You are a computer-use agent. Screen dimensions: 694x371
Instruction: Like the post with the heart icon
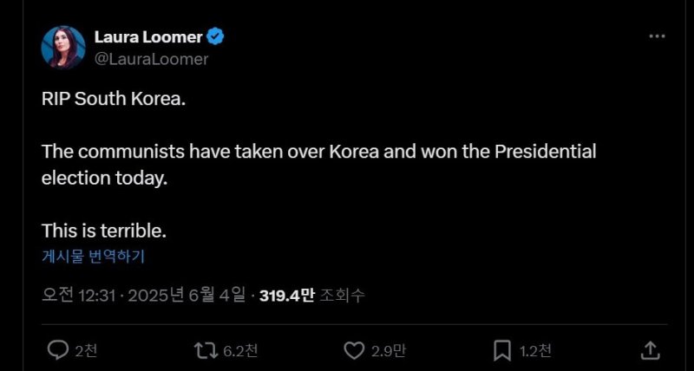click(354, 350)
